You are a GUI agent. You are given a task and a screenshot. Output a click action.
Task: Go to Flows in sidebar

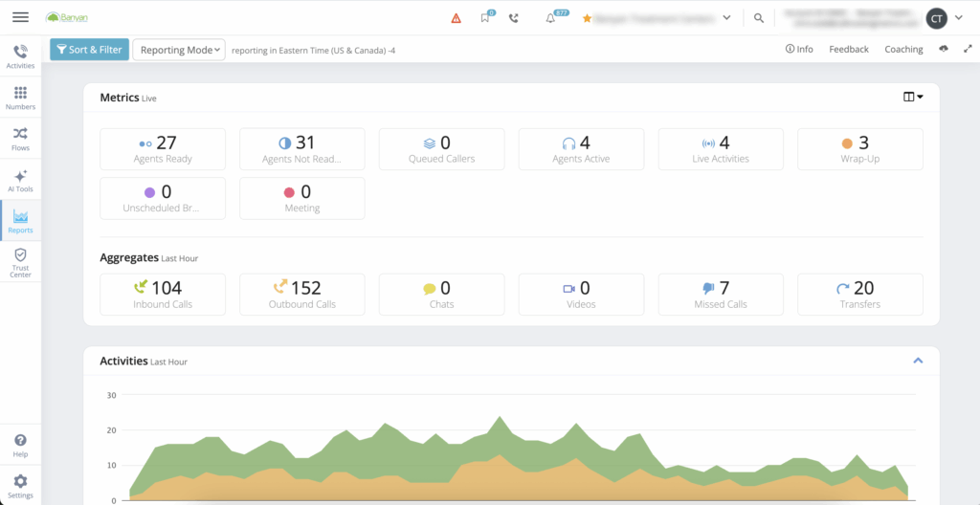click(20, 138)
